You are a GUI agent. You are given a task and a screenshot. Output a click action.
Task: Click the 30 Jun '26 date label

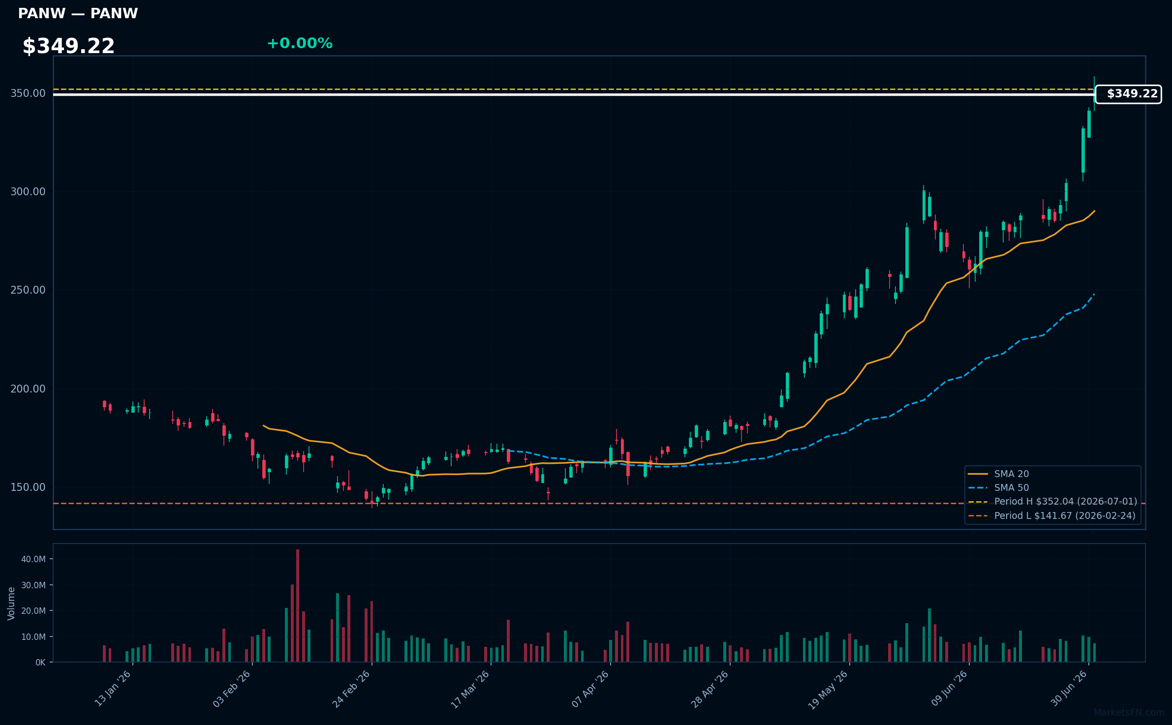1069,689
